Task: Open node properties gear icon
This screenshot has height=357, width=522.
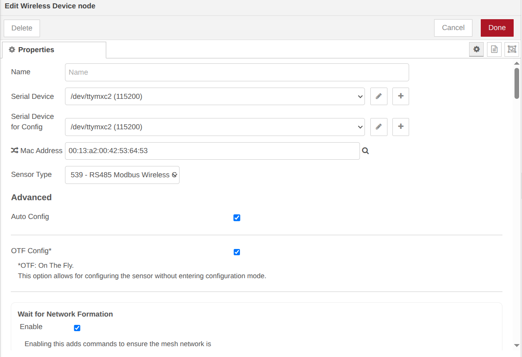Action: point(477,49)
